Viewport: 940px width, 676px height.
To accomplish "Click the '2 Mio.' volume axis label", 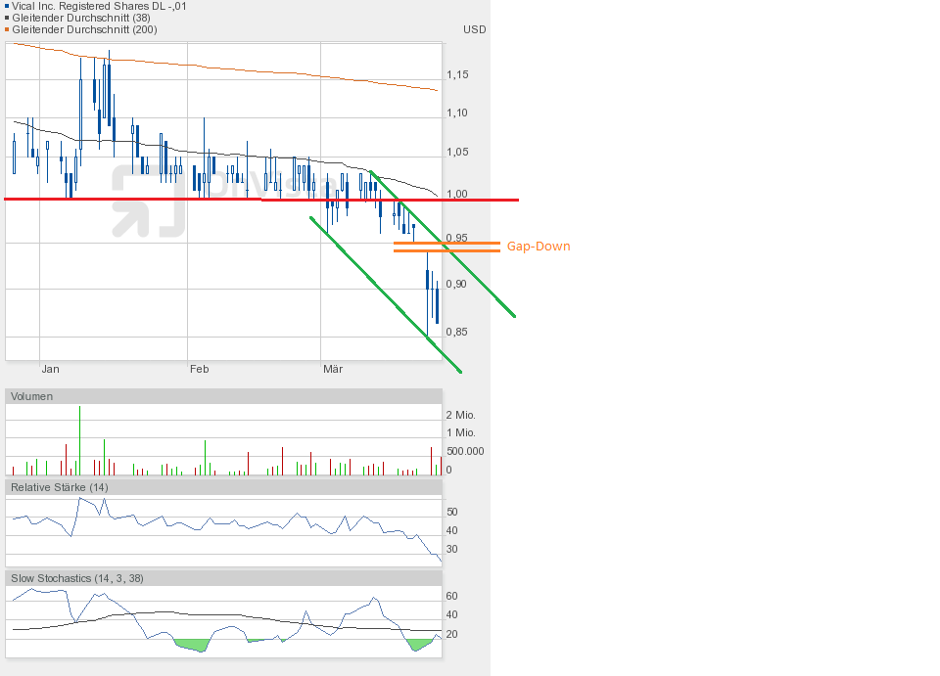I will click(460, 415).
